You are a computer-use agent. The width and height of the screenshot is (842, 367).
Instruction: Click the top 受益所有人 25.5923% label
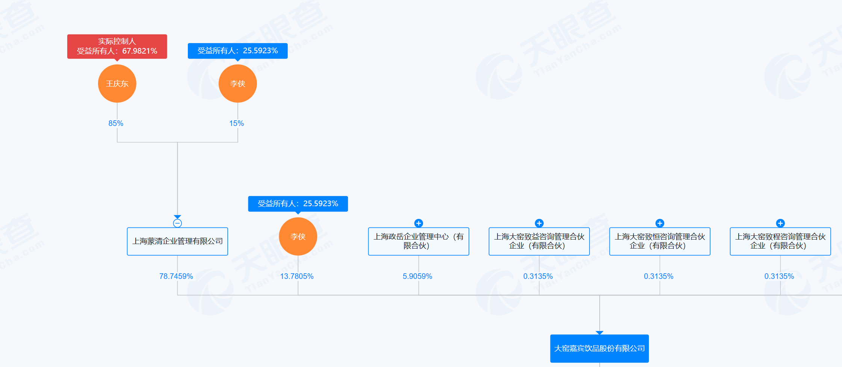pyautogui.click(x=238, y=51)
